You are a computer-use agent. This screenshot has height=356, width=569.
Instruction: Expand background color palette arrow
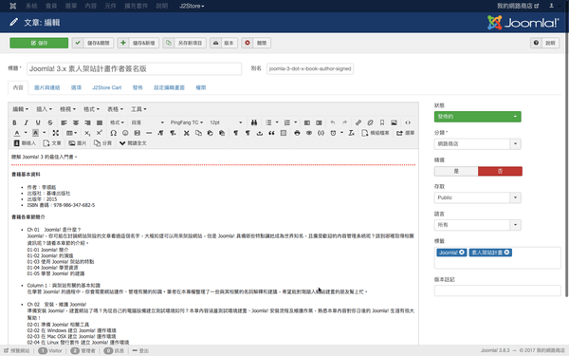45,133
